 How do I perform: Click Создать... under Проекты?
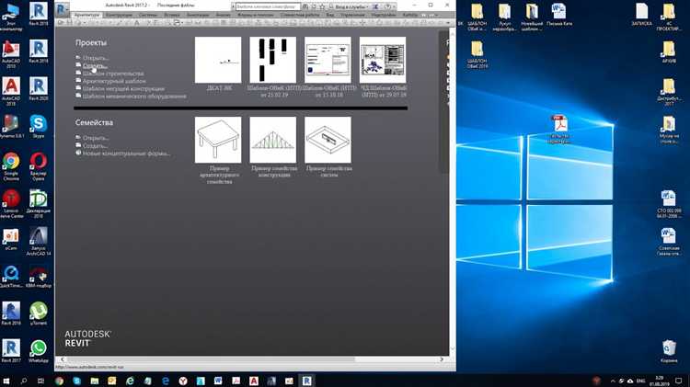[x=94, y=65]
